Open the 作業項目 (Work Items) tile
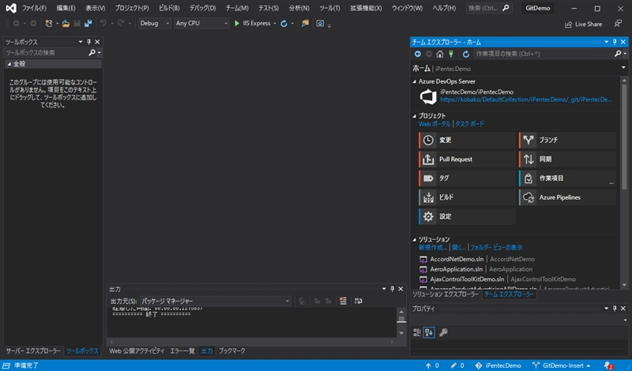This screenshot has width=632, height=371. click(567, 178)
